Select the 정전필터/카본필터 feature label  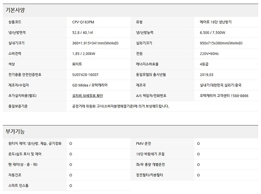149,175
